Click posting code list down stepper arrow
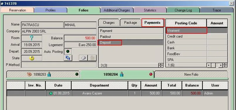Viewport: 236px width, 110px height. (x=225, y=66)
